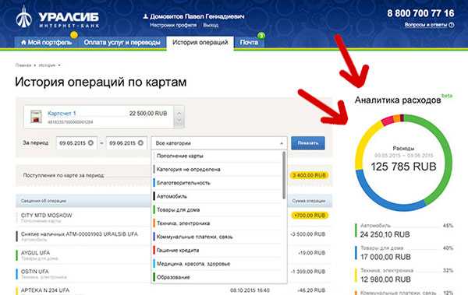Click the end date input field
The image size is (468, 295).
(x=126, y=143)
